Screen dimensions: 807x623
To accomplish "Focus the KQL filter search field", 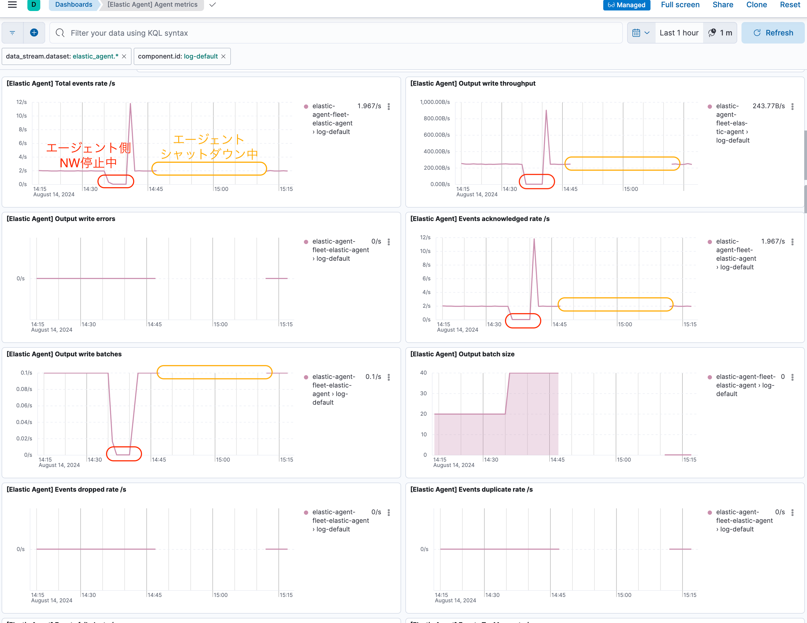I will coord(333,33).
